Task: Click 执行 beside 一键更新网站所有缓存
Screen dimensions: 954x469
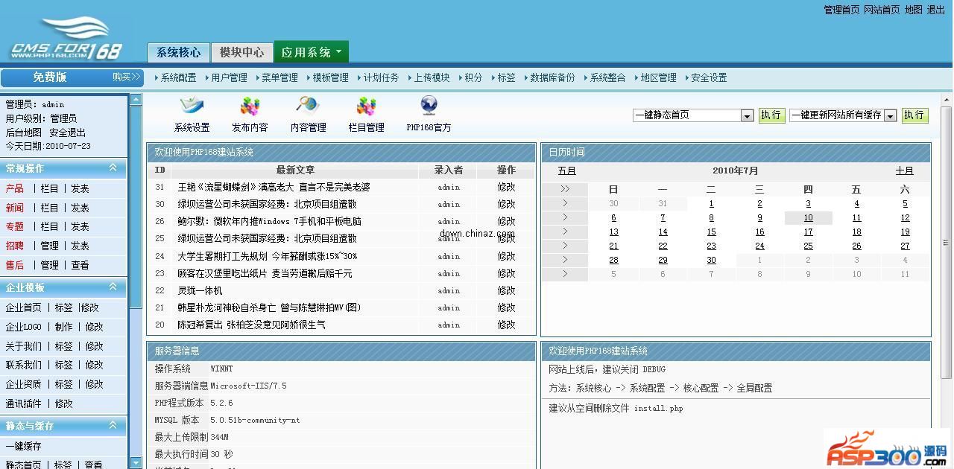Action: (914, 115)
